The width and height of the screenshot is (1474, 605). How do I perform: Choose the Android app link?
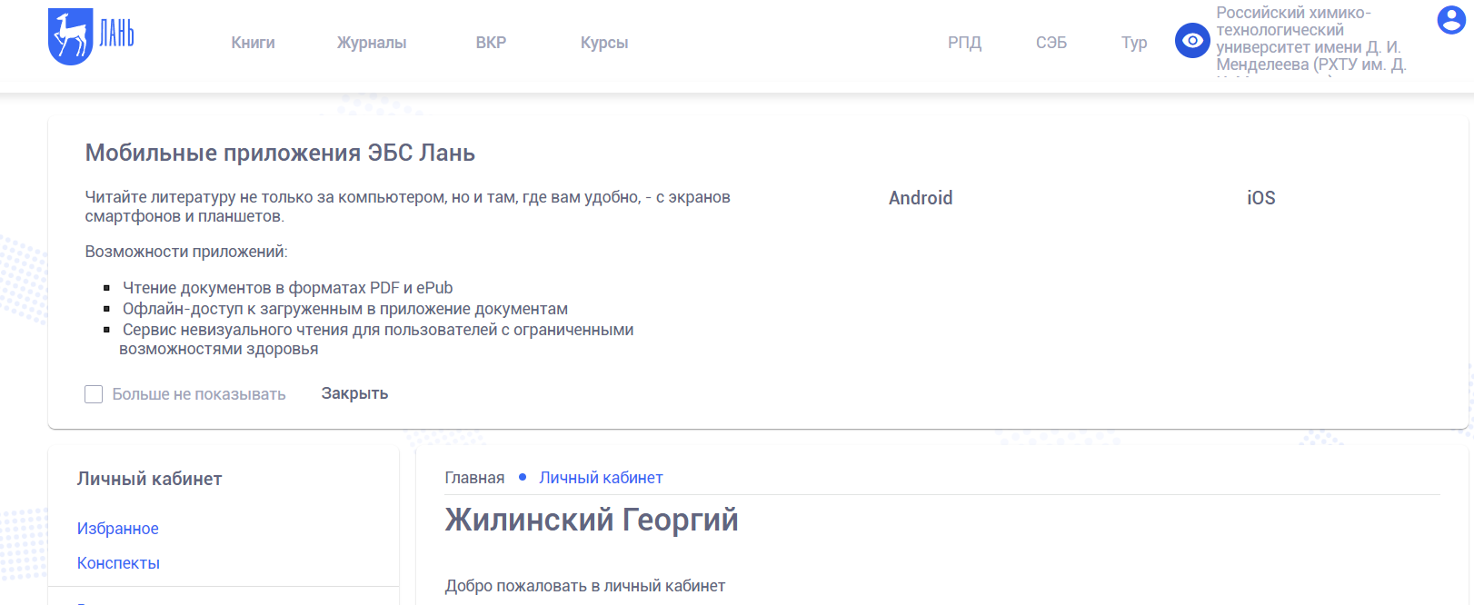(921, 198)
